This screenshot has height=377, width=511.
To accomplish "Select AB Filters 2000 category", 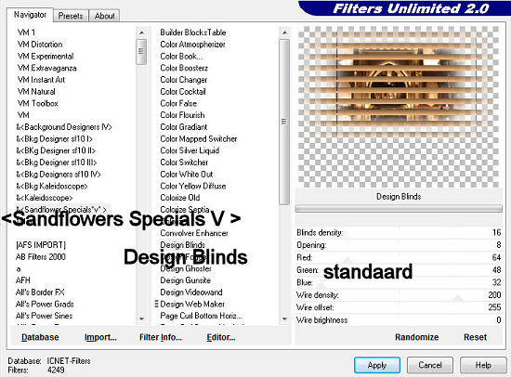I will pyautogui.click(x=41, y=257).
